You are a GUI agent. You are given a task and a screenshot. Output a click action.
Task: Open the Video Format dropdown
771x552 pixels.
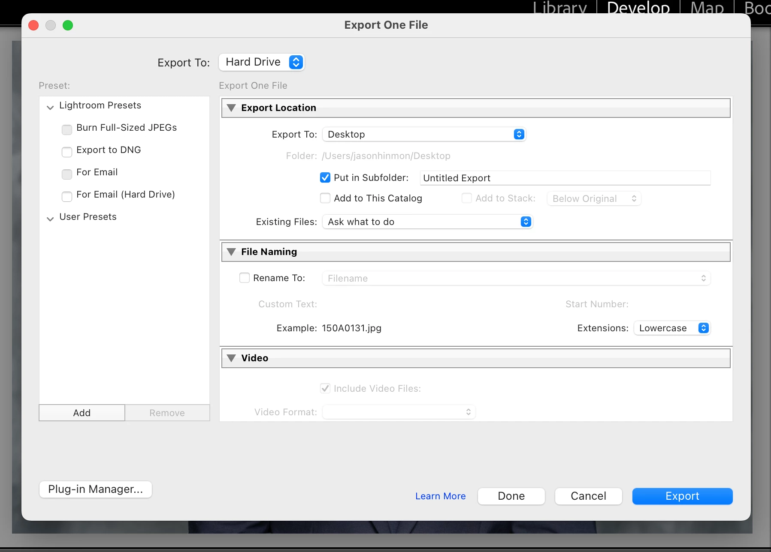[399, 412]
